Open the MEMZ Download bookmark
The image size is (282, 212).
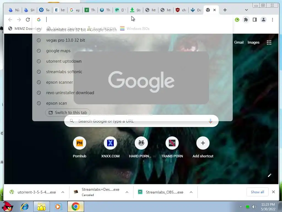pyautogui.click(x=25, y=28)
